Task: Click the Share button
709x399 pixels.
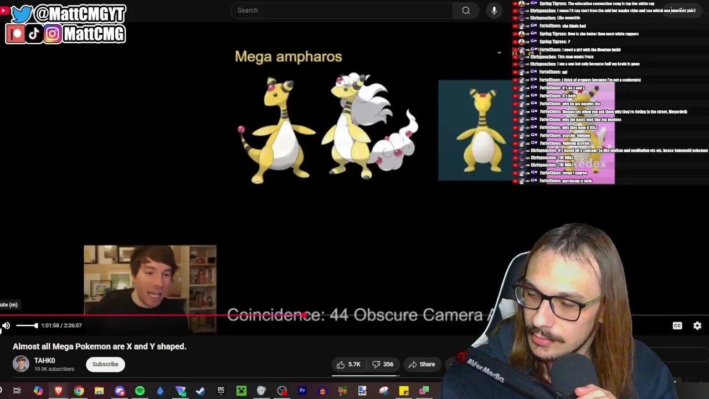Action: 422,364
